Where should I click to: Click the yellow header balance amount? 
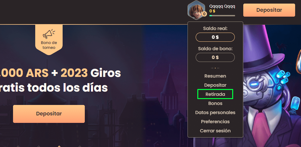pos(212,11)
